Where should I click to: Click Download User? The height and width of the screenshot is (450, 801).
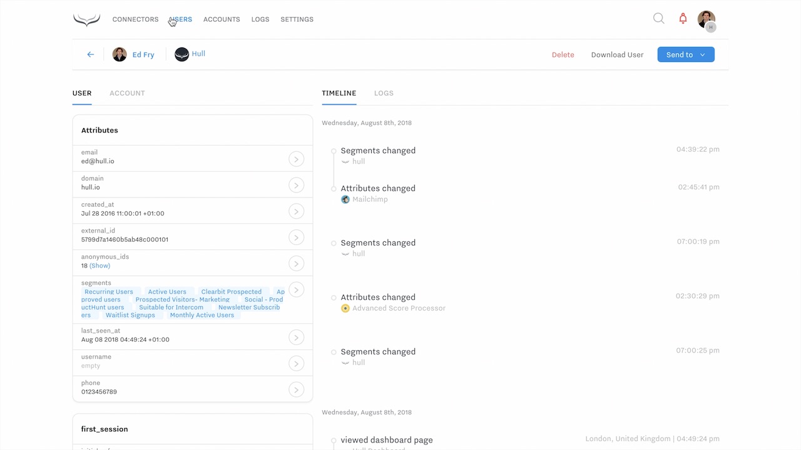617,55
